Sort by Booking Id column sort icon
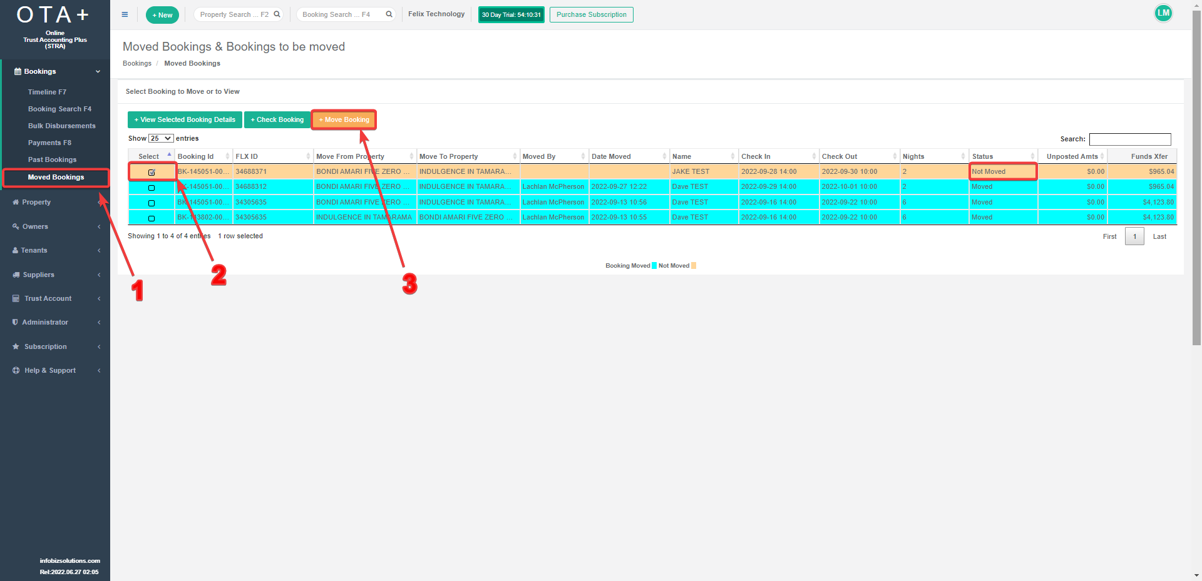This screenshot has height=581, width=1202. [x=227, y=156]
